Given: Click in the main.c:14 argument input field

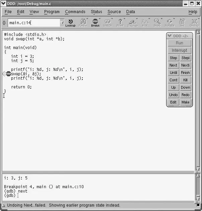Looking at the screenshot, I should click(x=33, y=23).
